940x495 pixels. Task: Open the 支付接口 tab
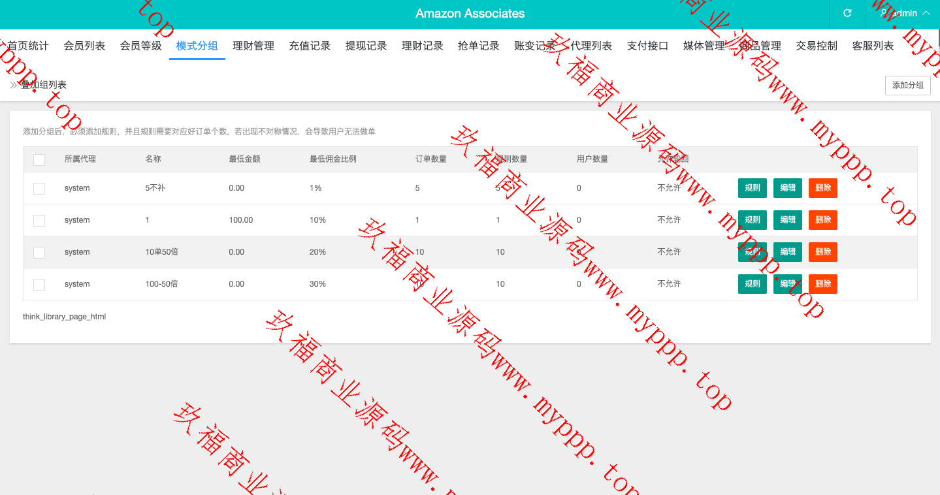pyautogui.click(x=648, y=46)
